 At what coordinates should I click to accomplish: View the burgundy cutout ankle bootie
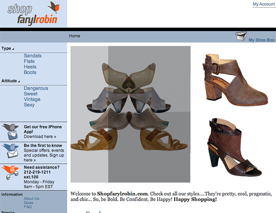(234, 147)
